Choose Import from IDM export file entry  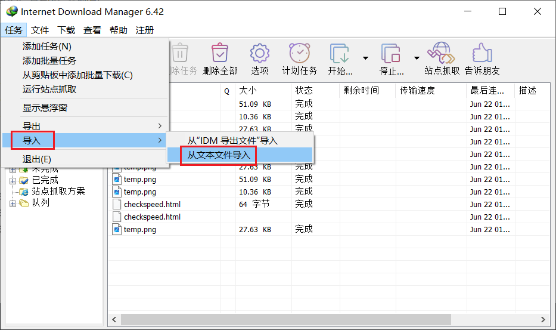pyautogui.click(x=232, y=140)
